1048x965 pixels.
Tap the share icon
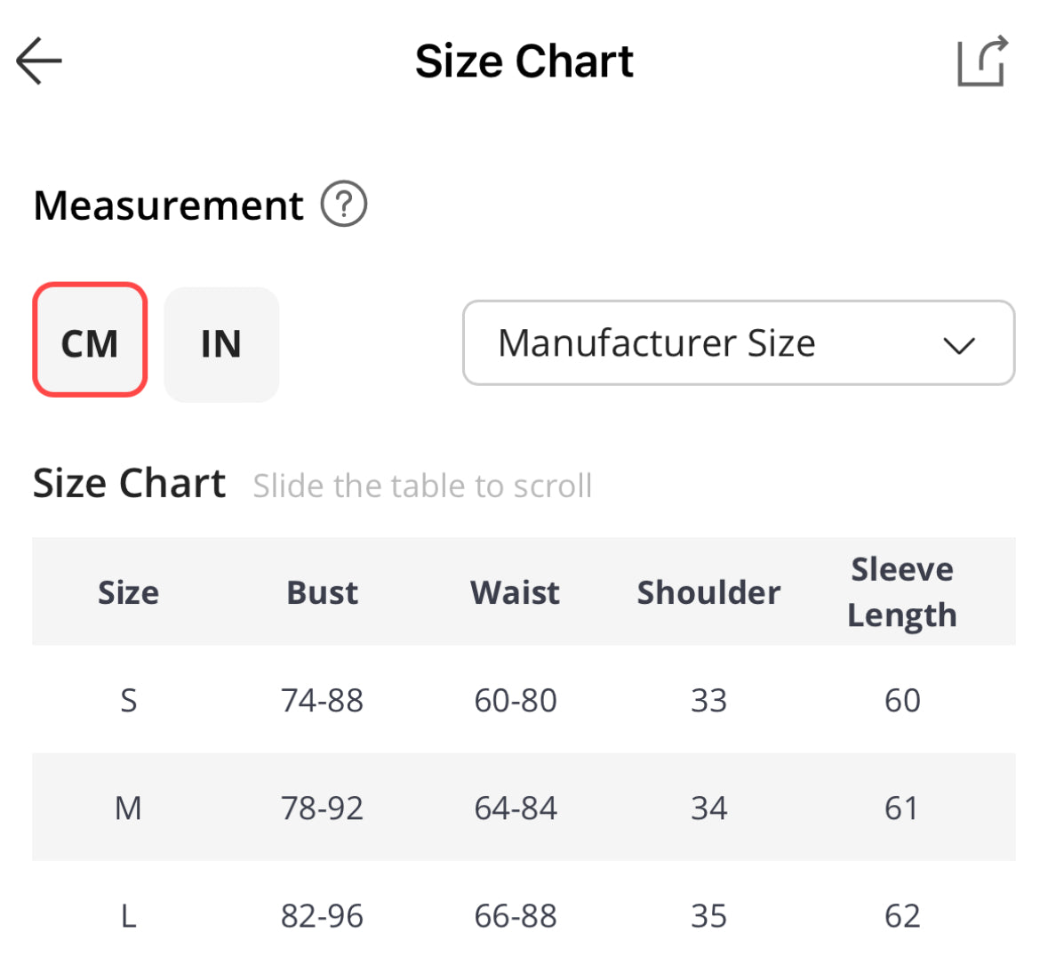coord(982,61)
